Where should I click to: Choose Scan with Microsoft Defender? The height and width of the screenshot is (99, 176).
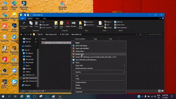click(x=99, y=60)
